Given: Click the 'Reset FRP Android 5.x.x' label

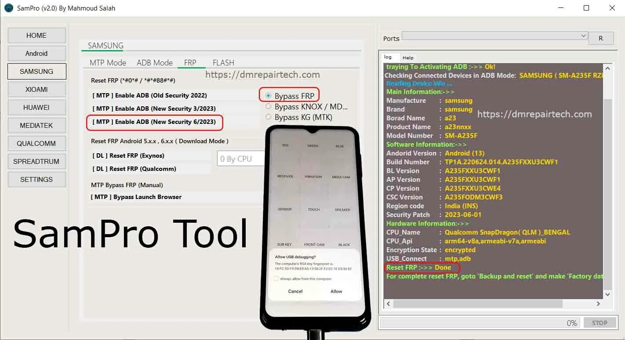Looking at the screenshot, I should tap(160, 141).
